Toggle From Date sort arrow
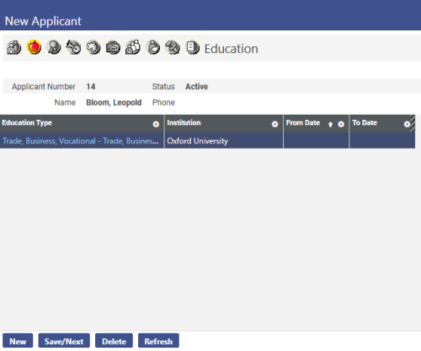This screenshot has height=351, width=421. pyautogui.click(x=330, y=124)
